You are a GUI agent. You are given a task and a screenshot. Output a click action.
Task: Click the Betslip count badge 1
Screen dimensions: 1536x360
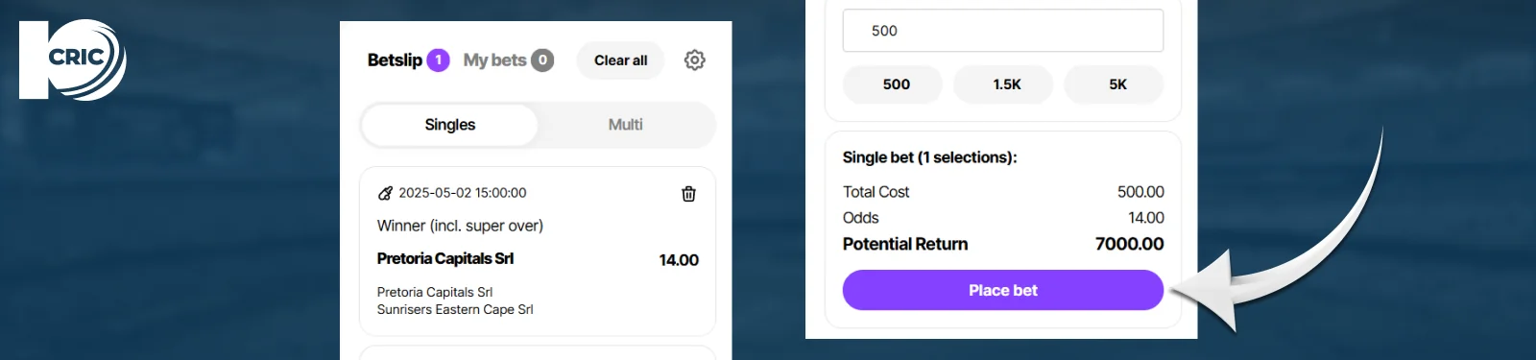click(x=438, y=60)
